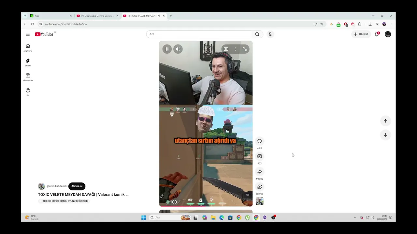
Task: Close the Kick tab
Action: tap(71, 16)
